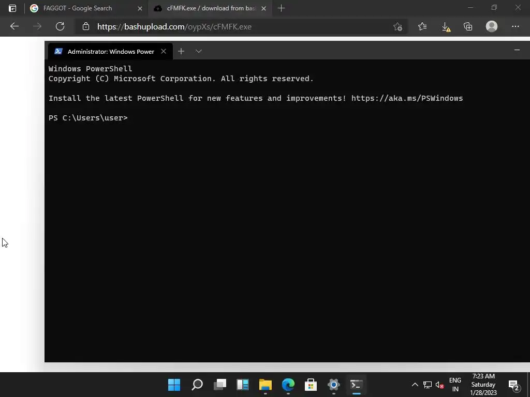Switch to Microsoft Edge on the taskbar
530x397 pixels.
(288, 385)
